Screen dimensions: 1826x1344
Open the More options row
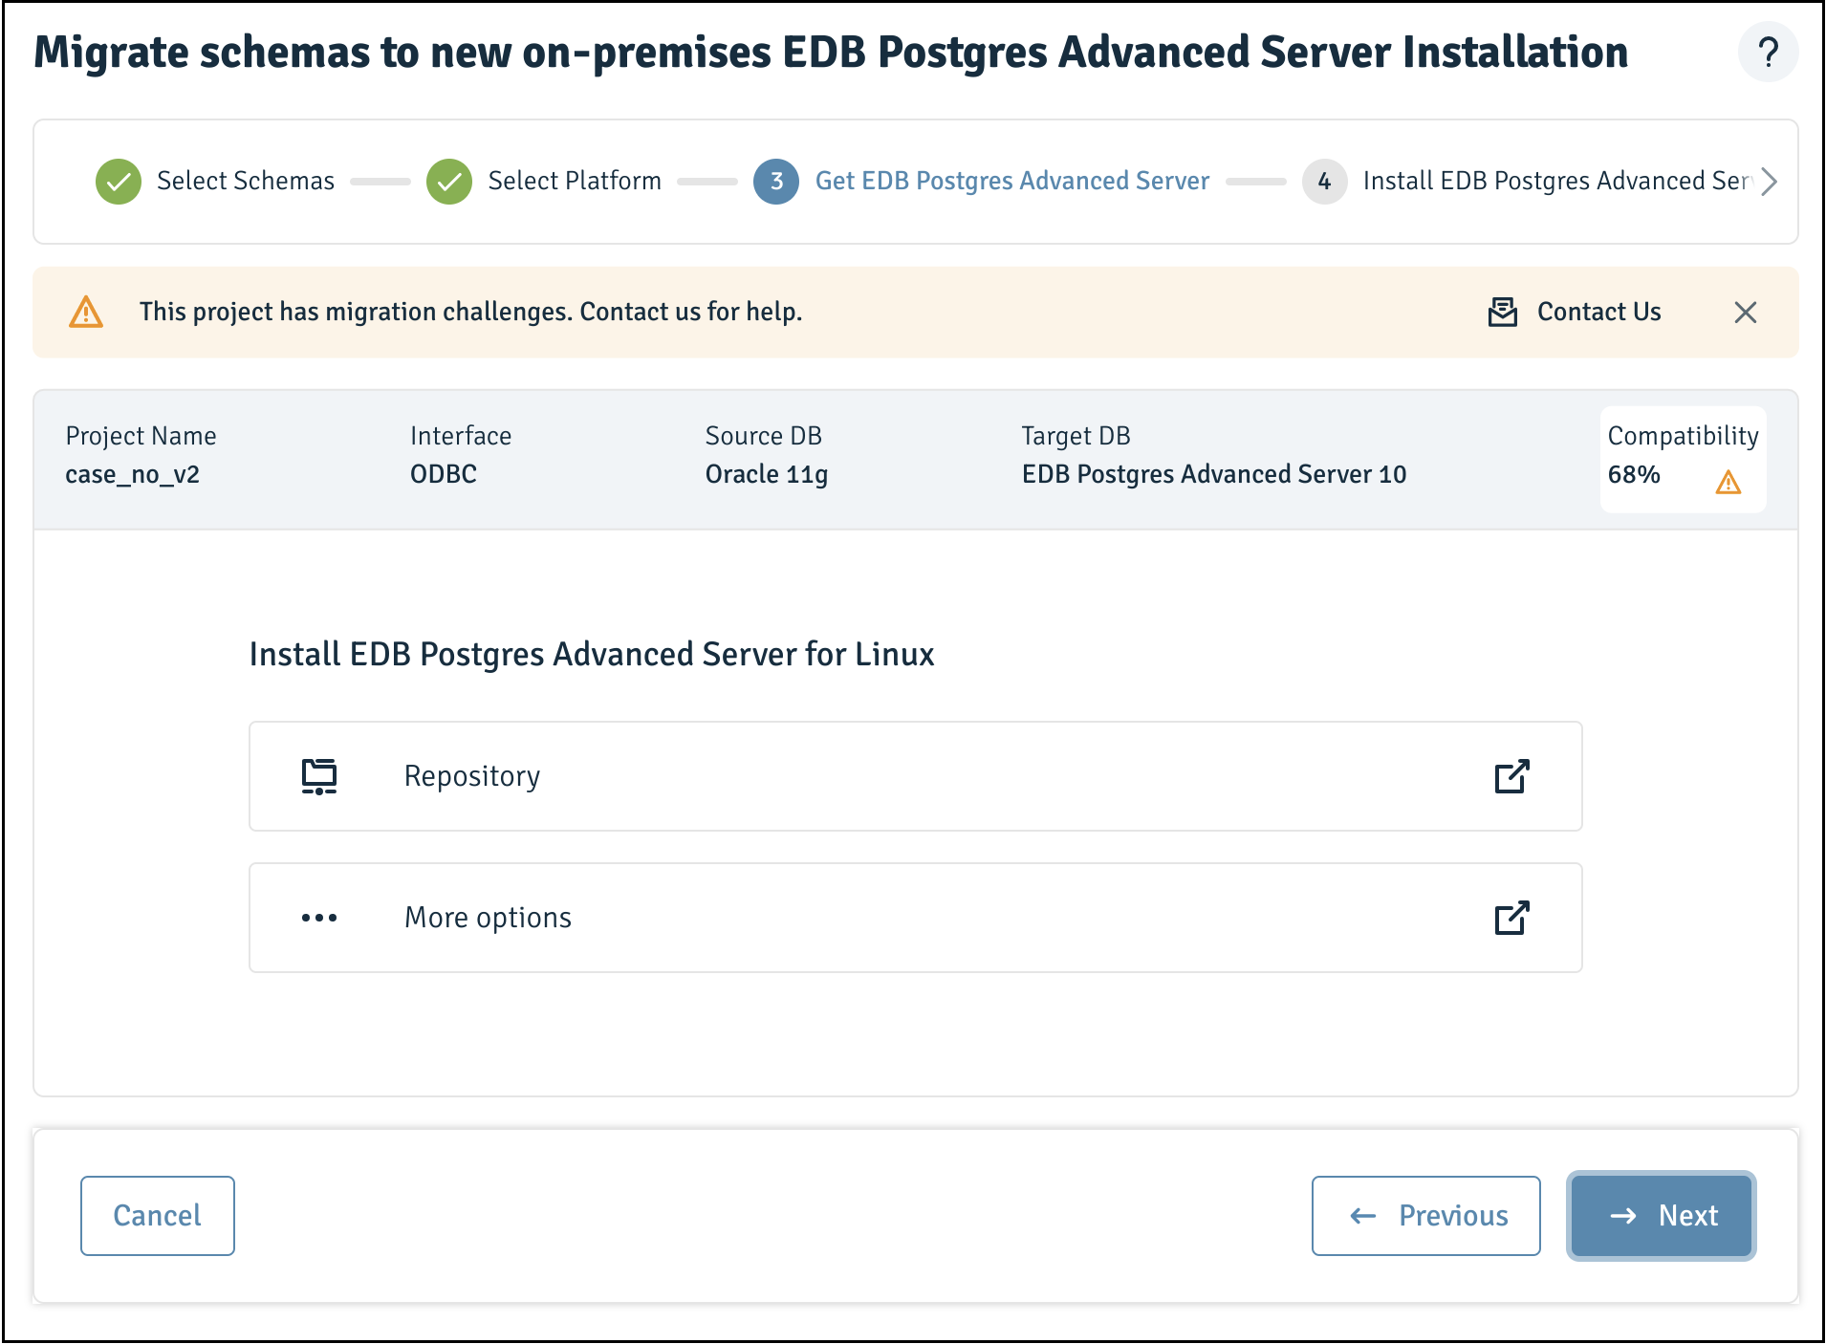915,918
